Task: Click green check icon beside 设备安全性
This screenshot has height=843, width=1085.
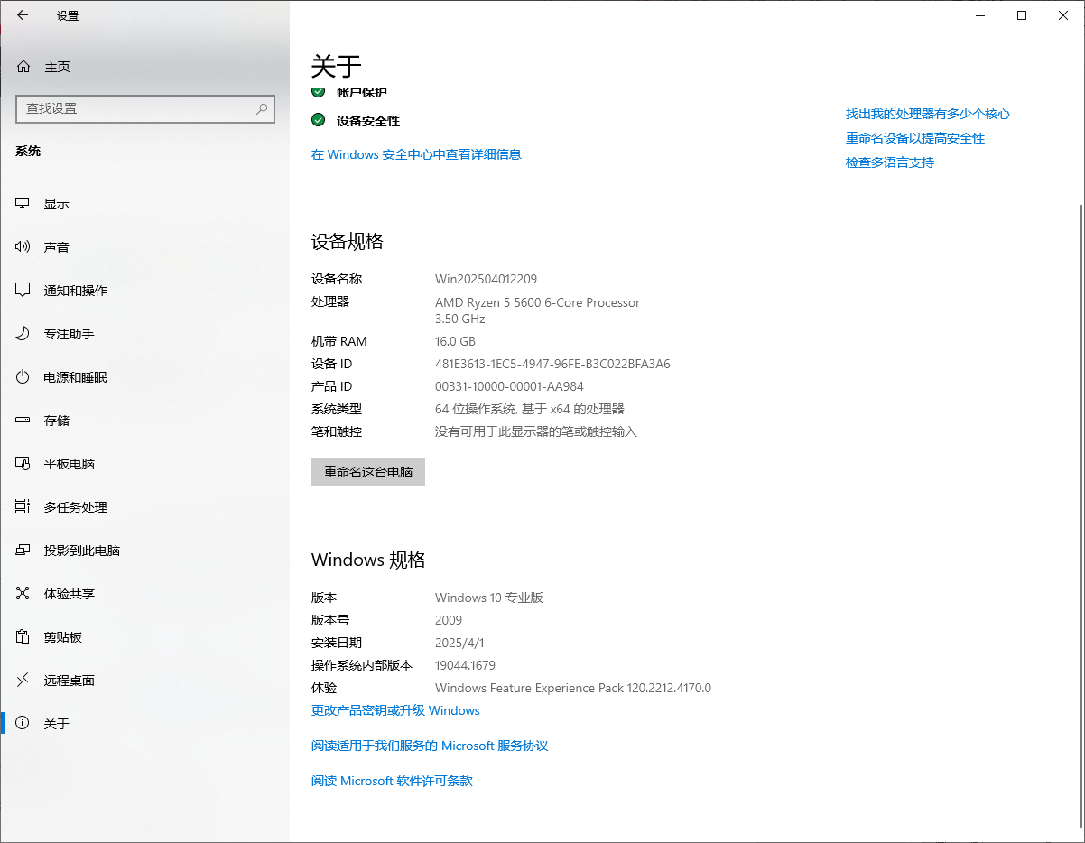Action: (x=318, y=120)
